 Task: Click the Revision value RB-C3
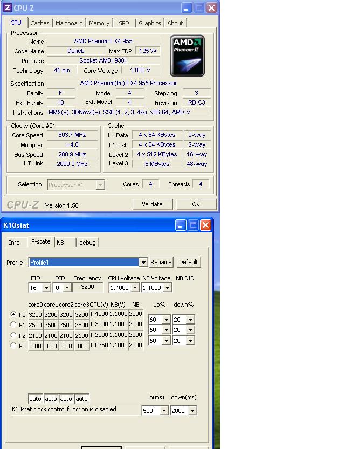point(197,102)
